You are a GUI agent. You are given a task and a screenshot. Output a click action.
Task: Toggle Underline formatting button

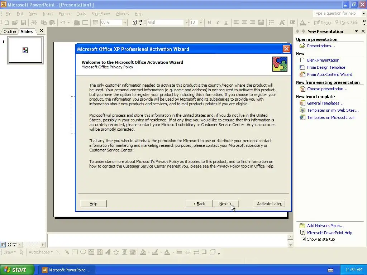click(x=226, y=23)
